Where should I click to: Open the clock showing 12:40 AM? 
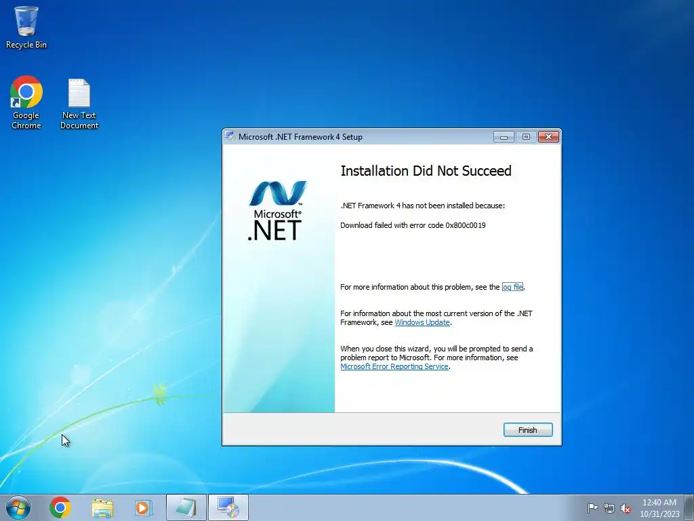point(659,507)
